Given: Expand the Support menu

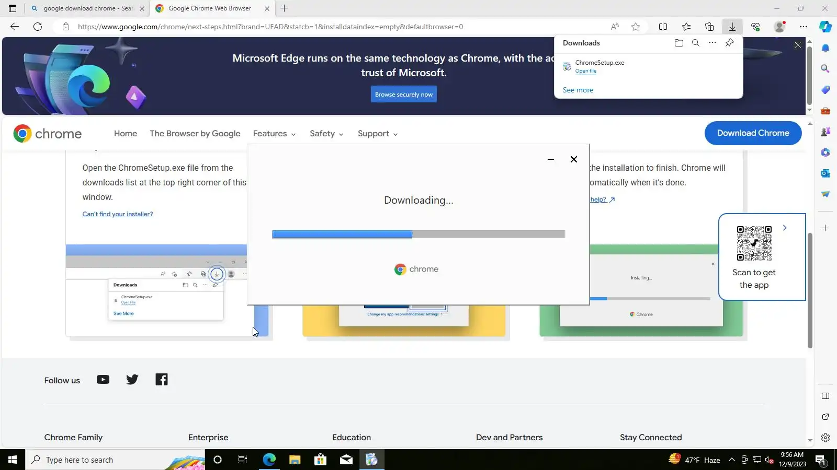Looking at the screenshot, I should (378, 134).
